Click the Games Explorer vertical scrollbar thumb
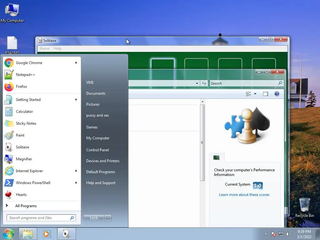Image resolution: width=320 pixels, height=240 pixels. tap(202, 142)
